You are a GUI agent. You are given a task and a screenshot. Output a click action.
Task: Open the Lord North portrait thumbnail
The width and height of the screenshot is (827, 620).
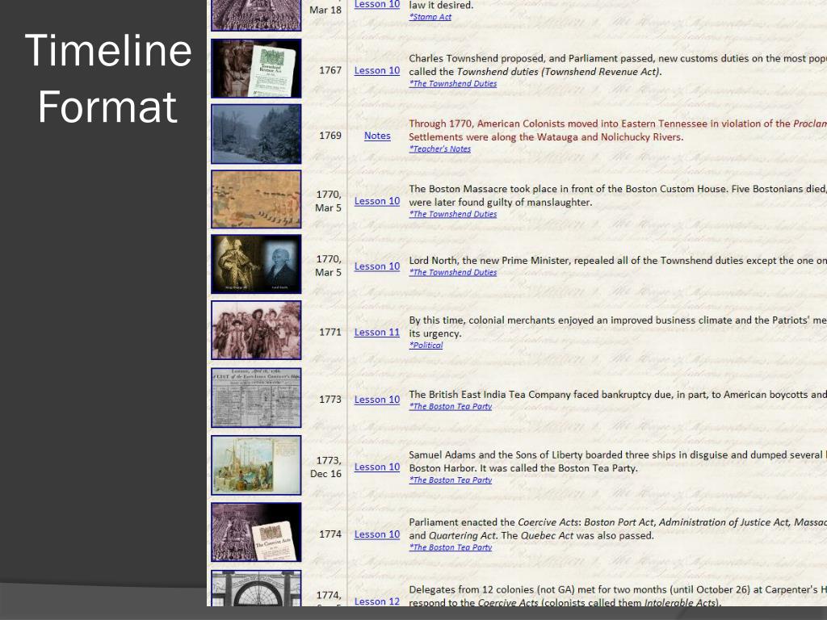tap(256, 264)
